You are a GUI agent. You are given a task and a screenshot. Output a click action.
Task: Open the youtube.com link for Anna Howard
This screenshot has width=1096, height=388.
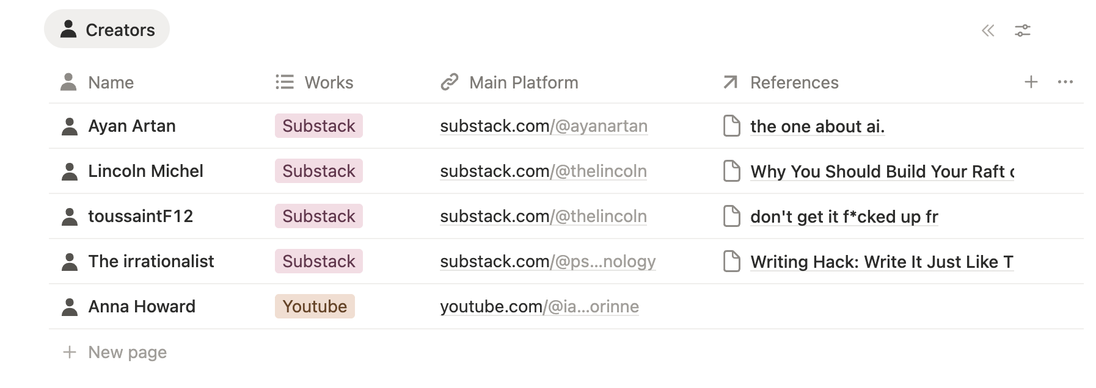(539, 307)
